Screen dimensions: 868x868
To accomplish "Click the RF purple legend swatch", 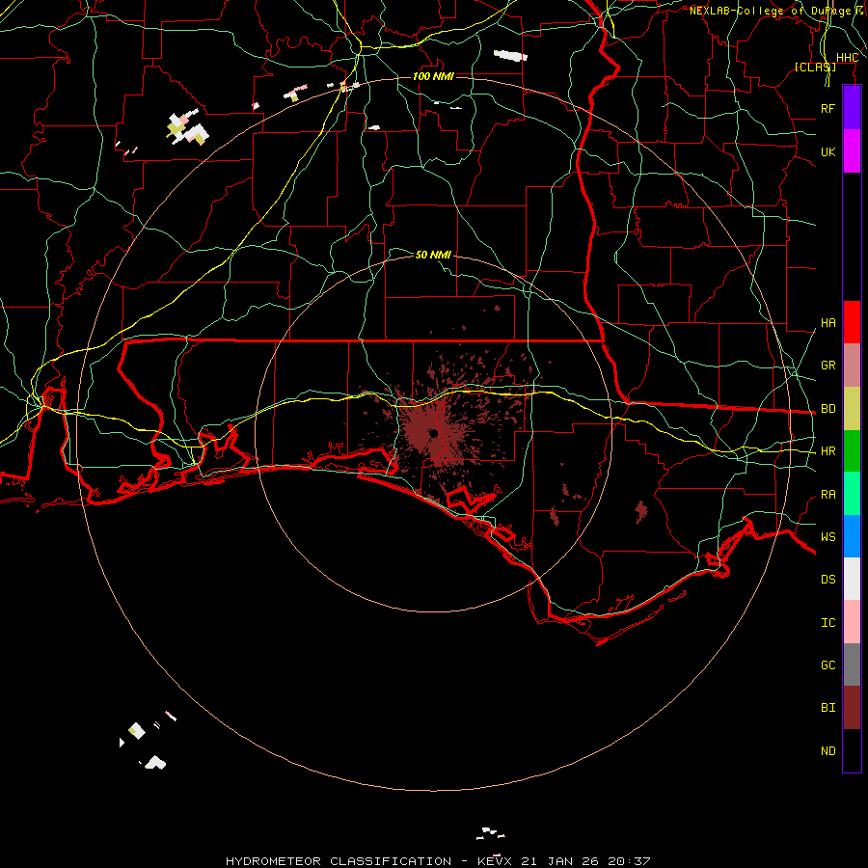I will click(x=852, y=108).
